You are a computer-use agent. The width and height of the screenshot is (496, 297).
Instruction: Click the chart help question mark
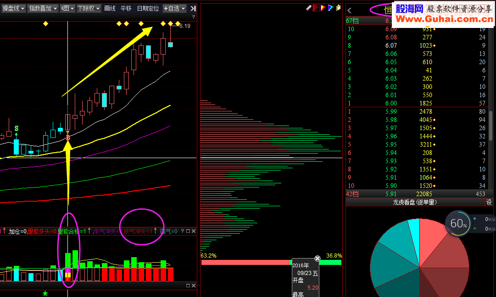point(194,17)
